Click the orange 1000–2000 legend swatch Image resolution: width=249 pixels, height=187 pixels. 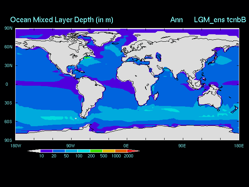tap(121, 151)
